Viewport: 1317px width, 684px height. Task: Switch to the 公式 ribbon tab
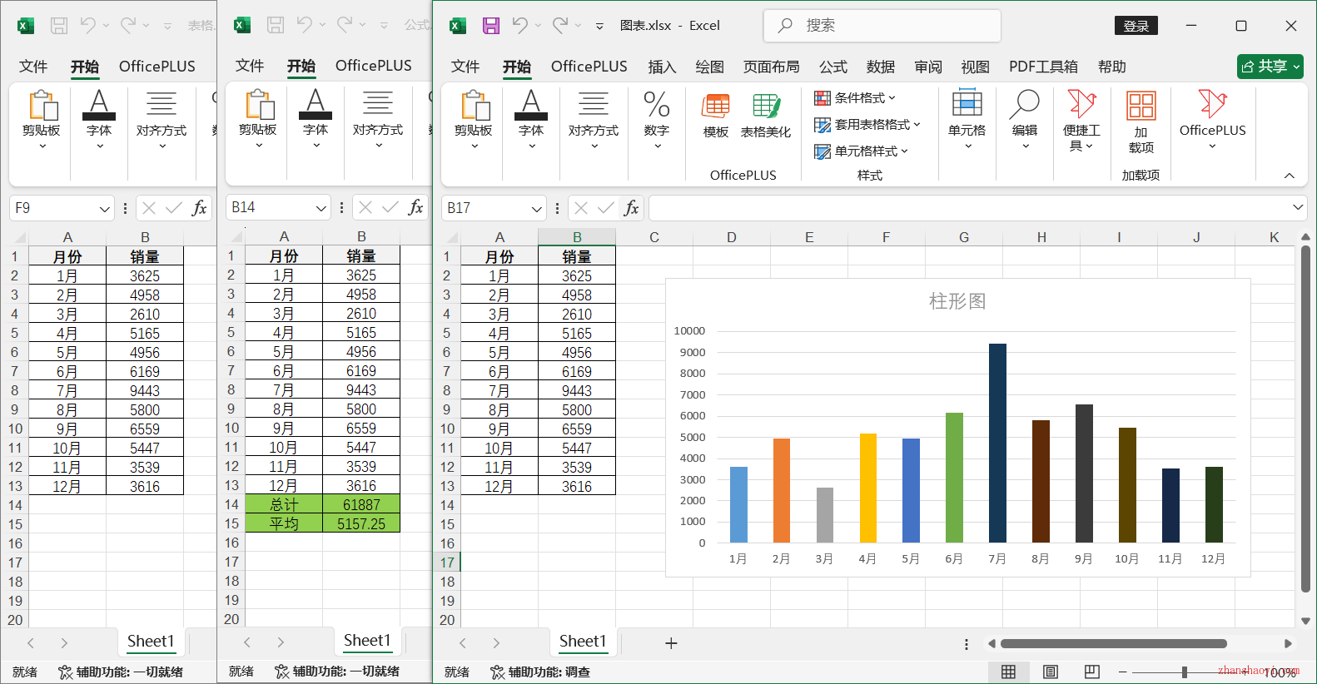click(x=832, y=67)
